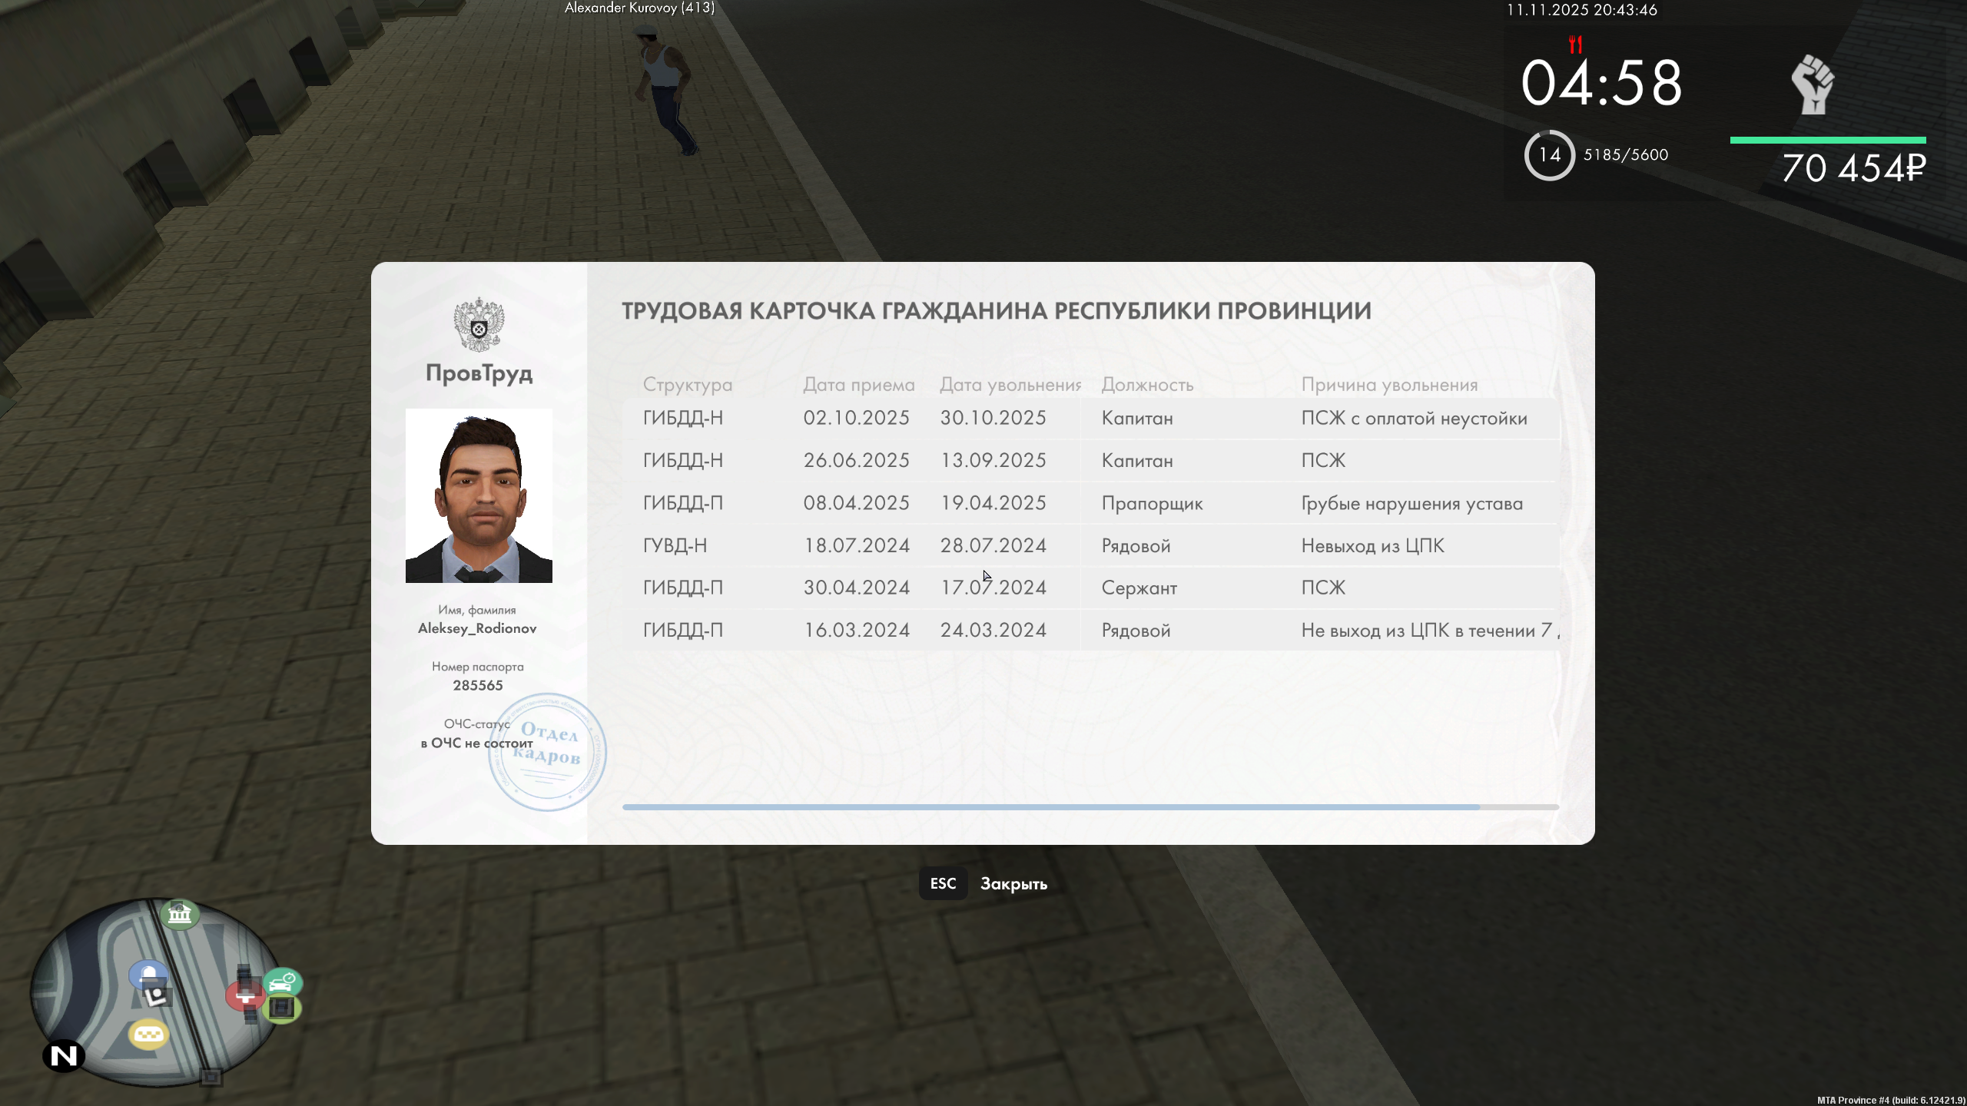
Task: Click the level 14 experience circle
Action: tap(1549, 155)
